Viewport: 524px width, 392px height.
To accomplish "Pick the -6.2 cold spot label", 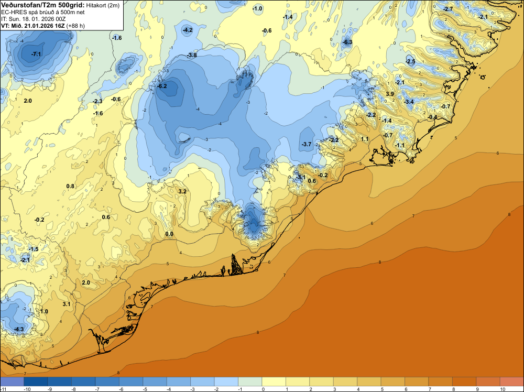I will [x=162, y=86].
